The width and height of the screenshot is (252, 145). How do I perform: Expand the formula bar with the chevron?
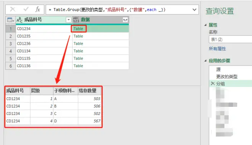[194, 10]
